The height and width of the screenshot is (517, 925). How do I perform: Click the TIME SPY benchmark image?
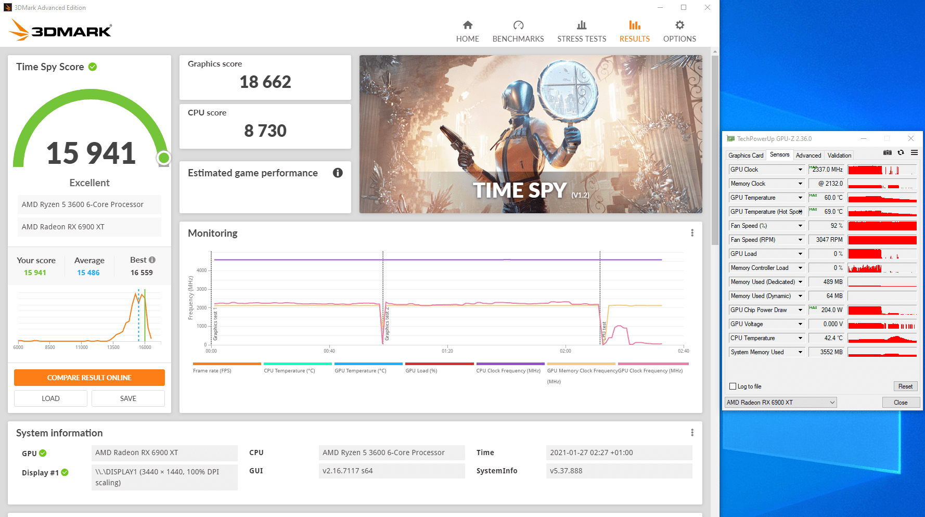pos(531,134)
